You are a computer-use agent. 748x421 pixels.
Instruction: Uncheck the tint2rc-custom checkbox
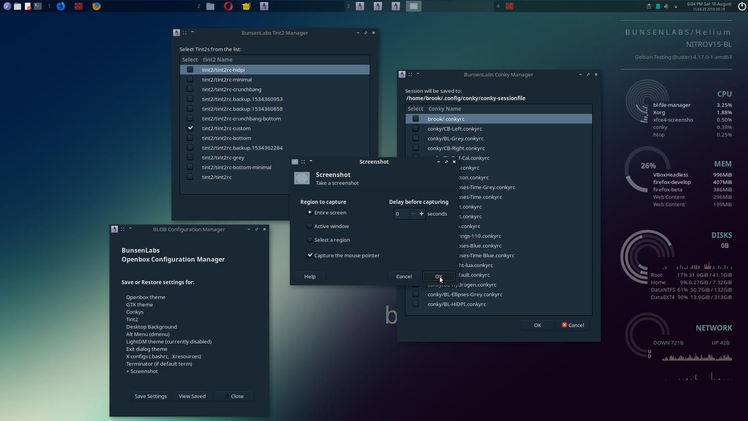click(x=190, y=128)
